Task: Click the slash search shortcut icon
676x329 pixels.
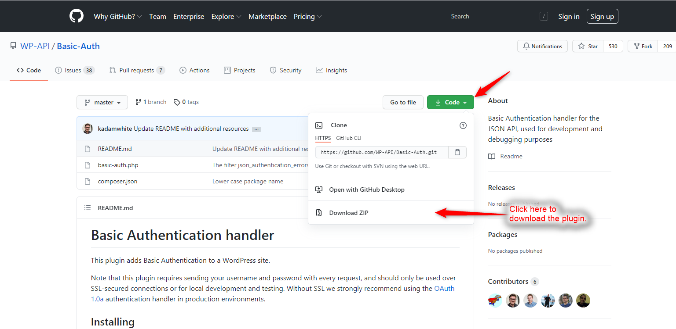Action: [x=544, y=17]
